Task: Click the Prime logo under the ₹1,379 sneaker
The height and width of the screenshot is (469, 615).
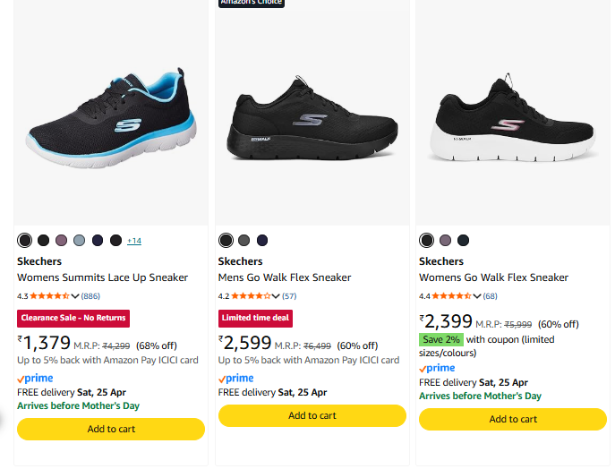Action: tap(36, 379)
